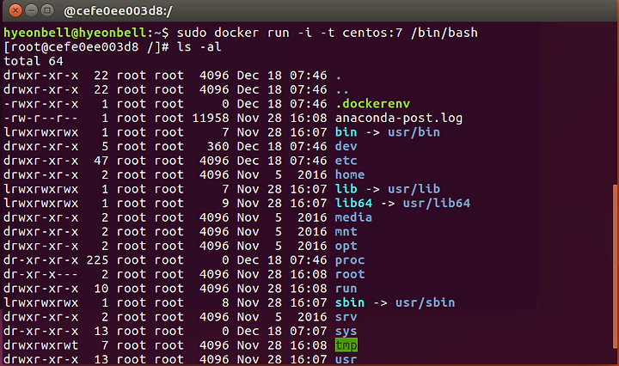The height and width of the screenshot is (366, 619).
Task: Click the root directory name in the listing
Action: tap(350, 274)
